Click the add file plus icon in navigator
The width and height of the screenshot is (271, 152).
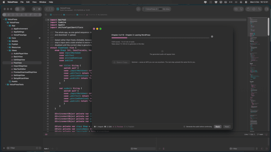4,148
